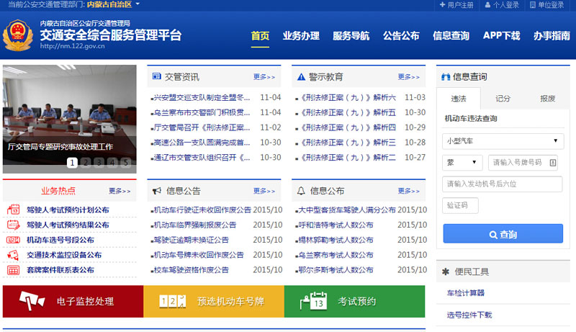Open the APP下载 nav item
The height and width of the screenshot is (332, 576).
[501, 36]
